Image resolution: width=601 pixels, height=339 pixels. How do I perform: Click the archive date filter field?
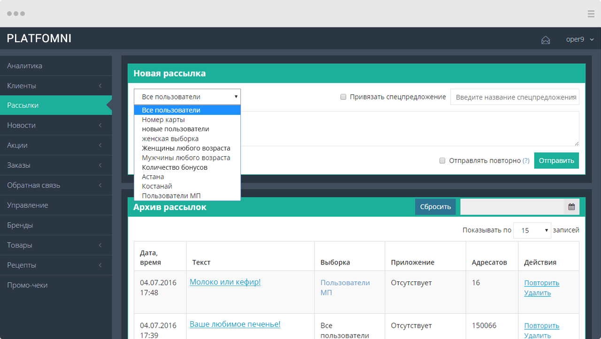pos(512,207)
